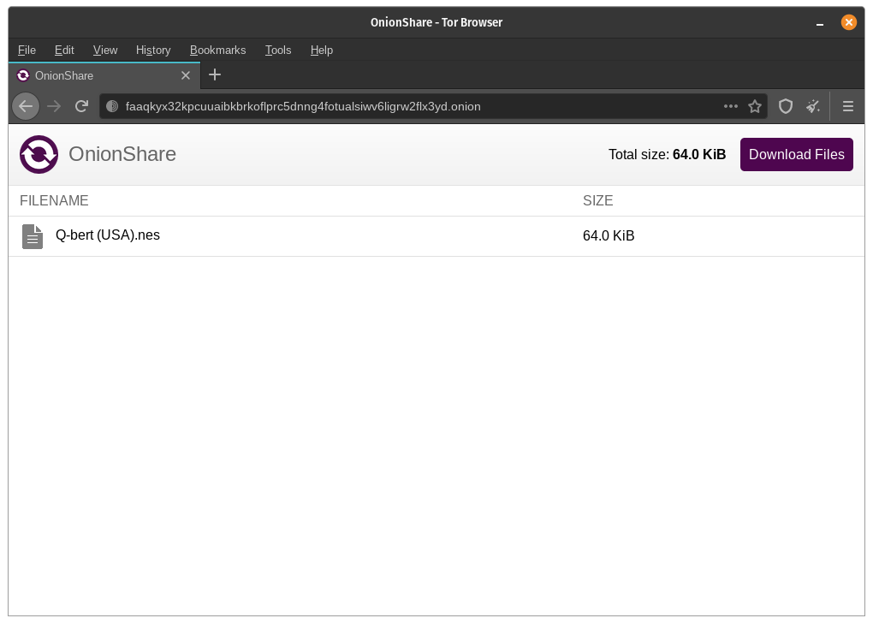Open the File menu
Image resolution: width=873 pixels, height=624 pixels.
pos(27,50)
